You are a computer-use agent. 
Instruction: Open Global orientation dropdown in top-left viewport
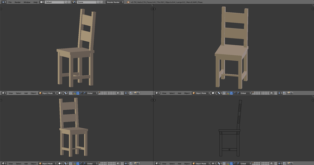point(92,93)
